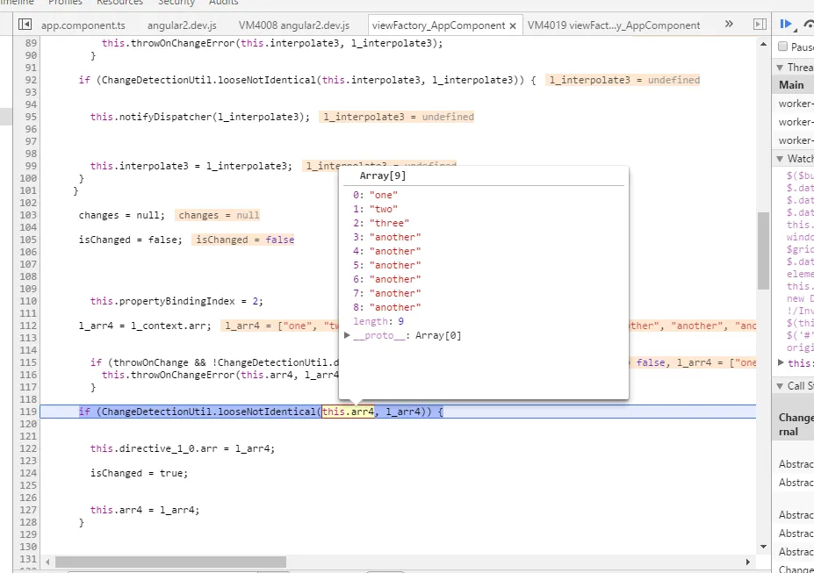Collapse the Watch section
This screenshot has width=814, height=573.
[780, 159]
